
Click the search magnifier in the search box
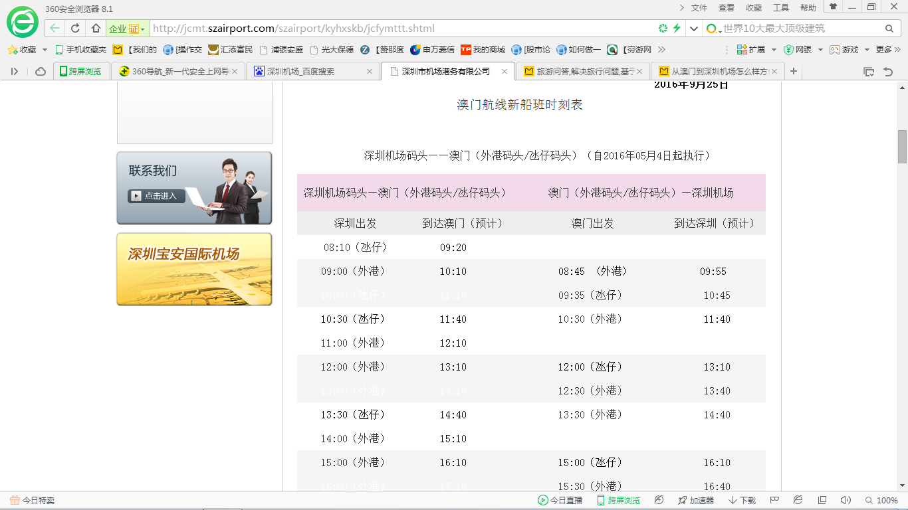tap(889, 29)
